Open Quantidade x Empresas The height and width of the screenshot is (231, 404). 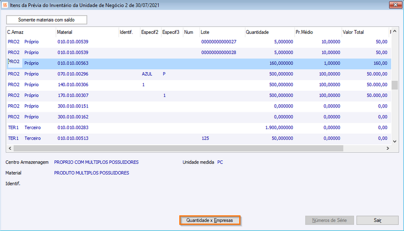[x=210, y=220]
